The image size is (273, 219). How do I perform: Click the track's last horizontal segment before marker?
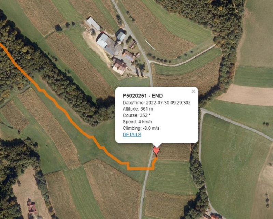point(141,169)
